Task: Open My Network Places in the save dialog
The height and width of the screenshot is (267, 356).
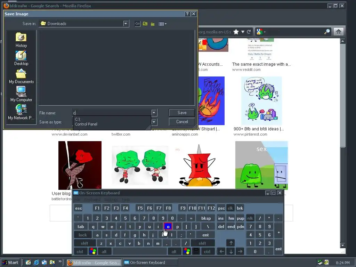Action: coord(21,112)
